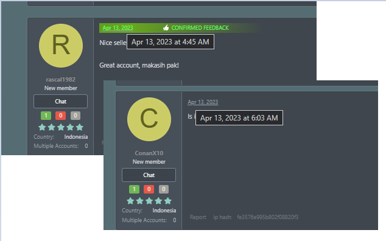This screenshot has height=241, width=386.
Task: Click the ip hash fe3576e995b802f08820f3 value
Action: 268,217
